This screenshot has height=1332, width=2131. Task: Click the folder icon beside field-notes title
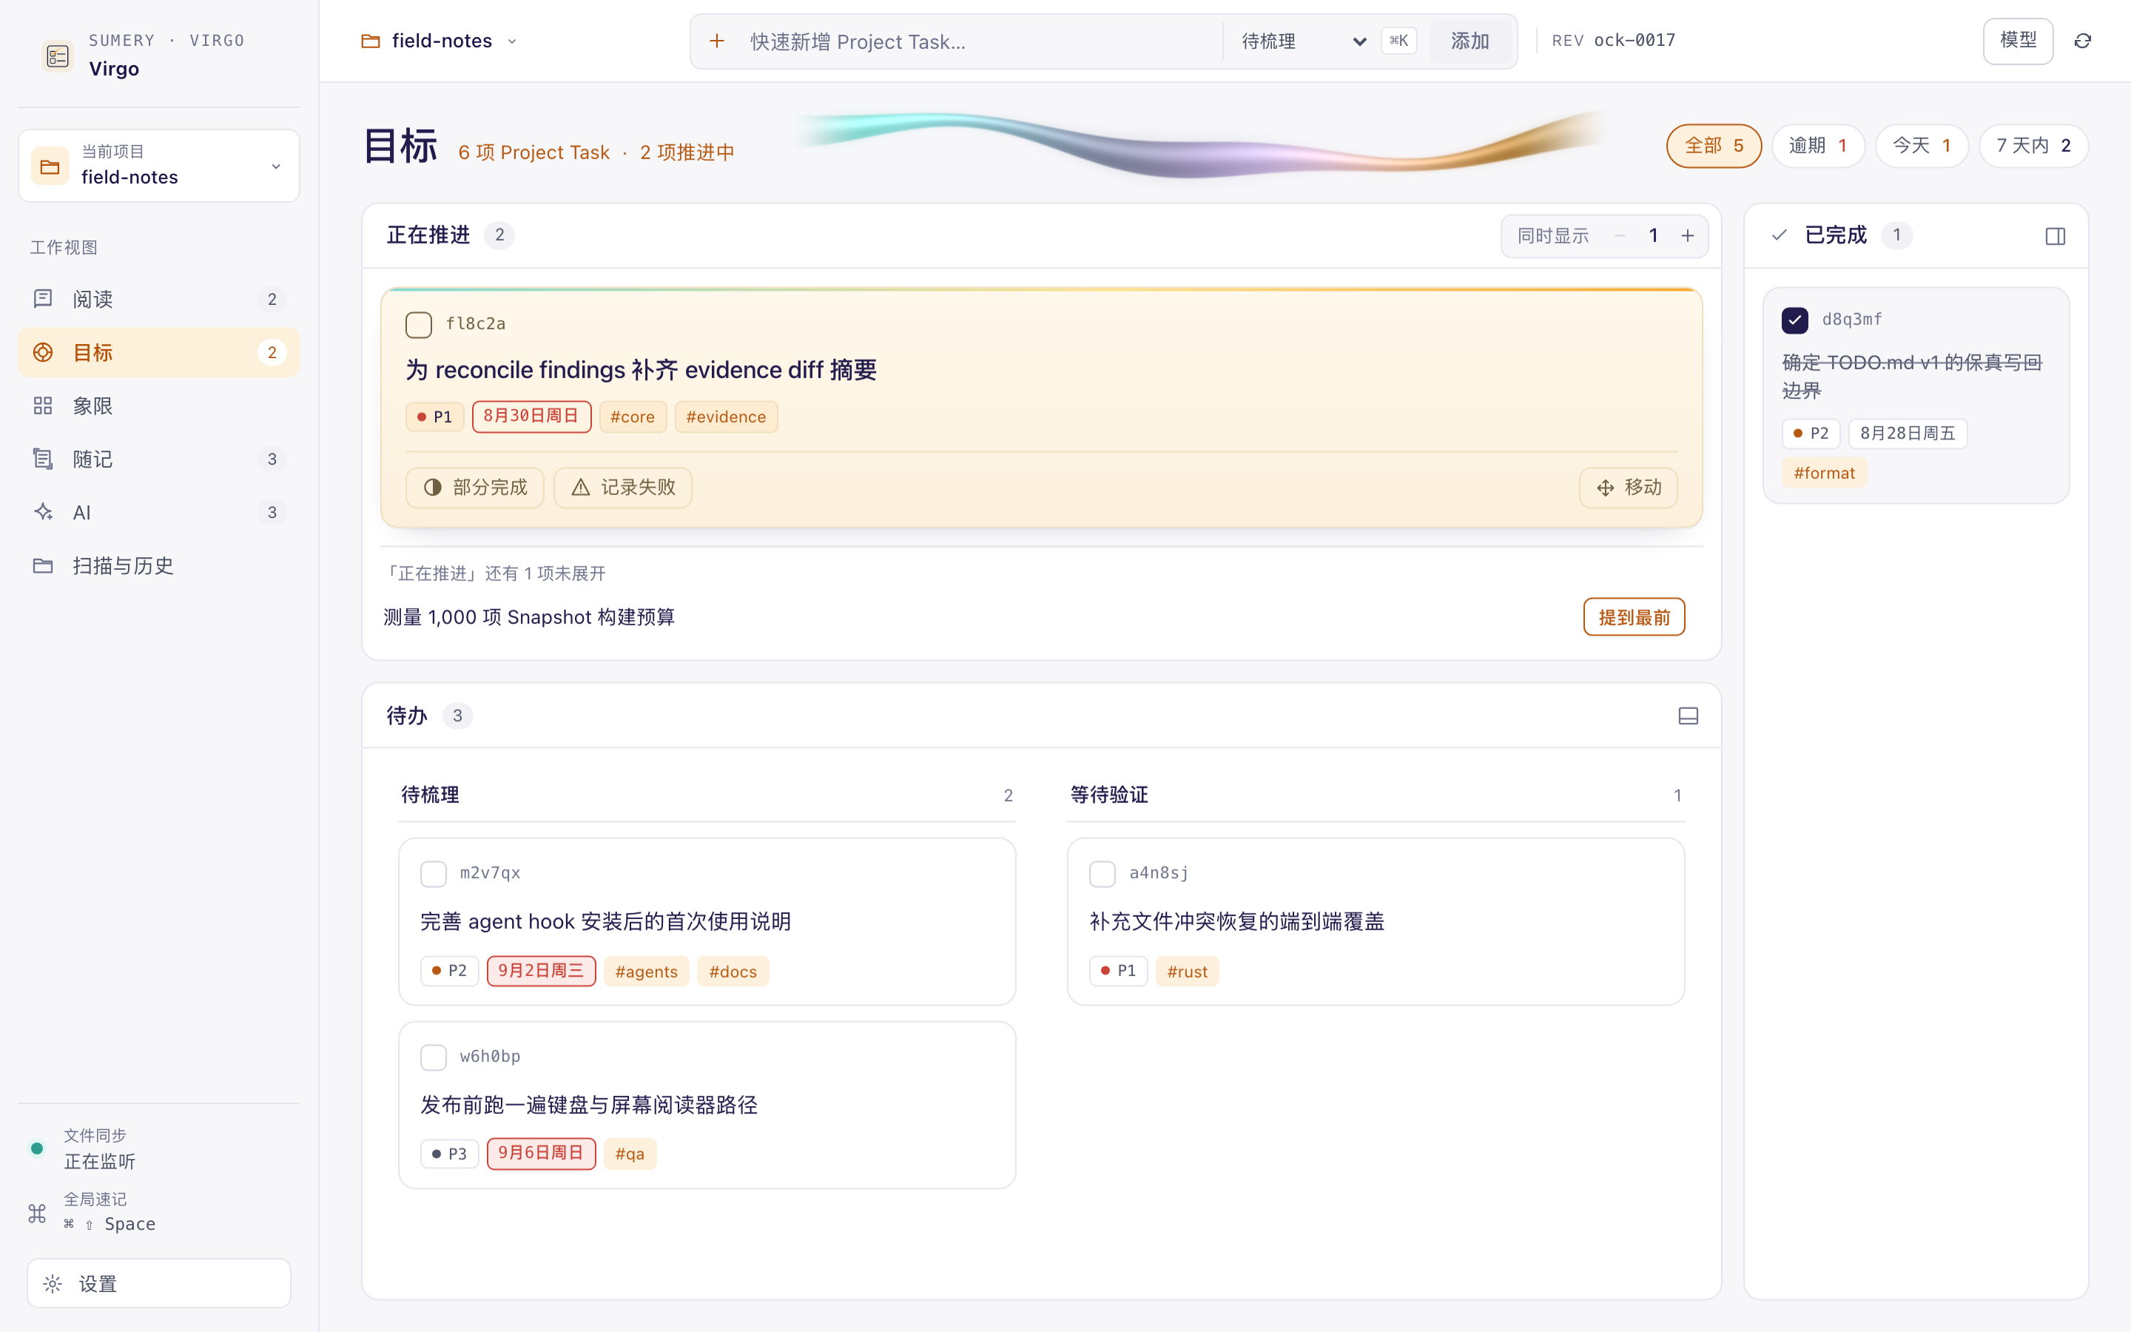(371, 41)
